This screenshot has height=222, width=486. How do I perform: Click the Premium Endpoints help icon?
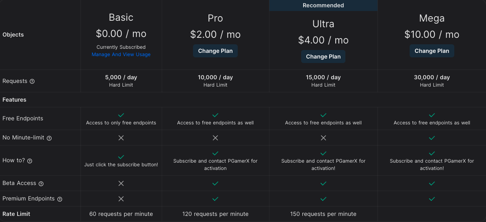pyautogui.click(x=60, y=199)
